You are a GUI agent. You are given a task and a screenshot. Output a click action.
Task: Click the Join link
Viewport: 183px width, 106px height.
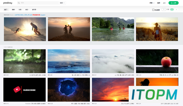[x=164, y=3]
